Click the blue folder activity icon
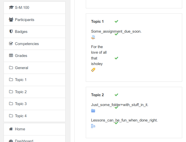 93,111
